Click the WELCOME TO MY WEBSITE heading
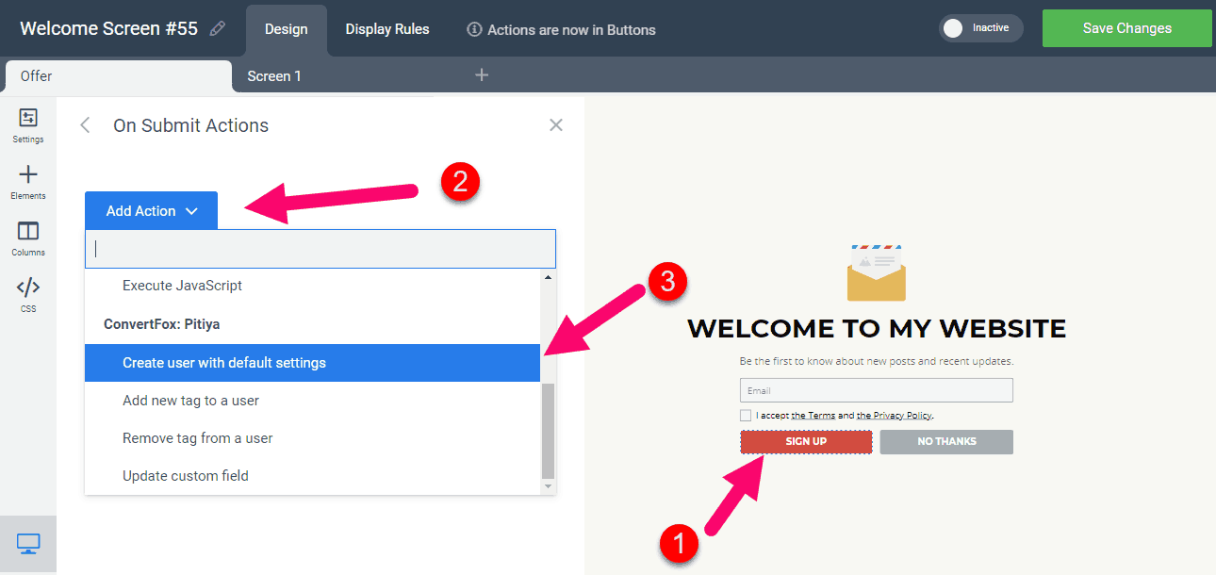This screenshot has width=1216, height=575. tap(877, 328)
